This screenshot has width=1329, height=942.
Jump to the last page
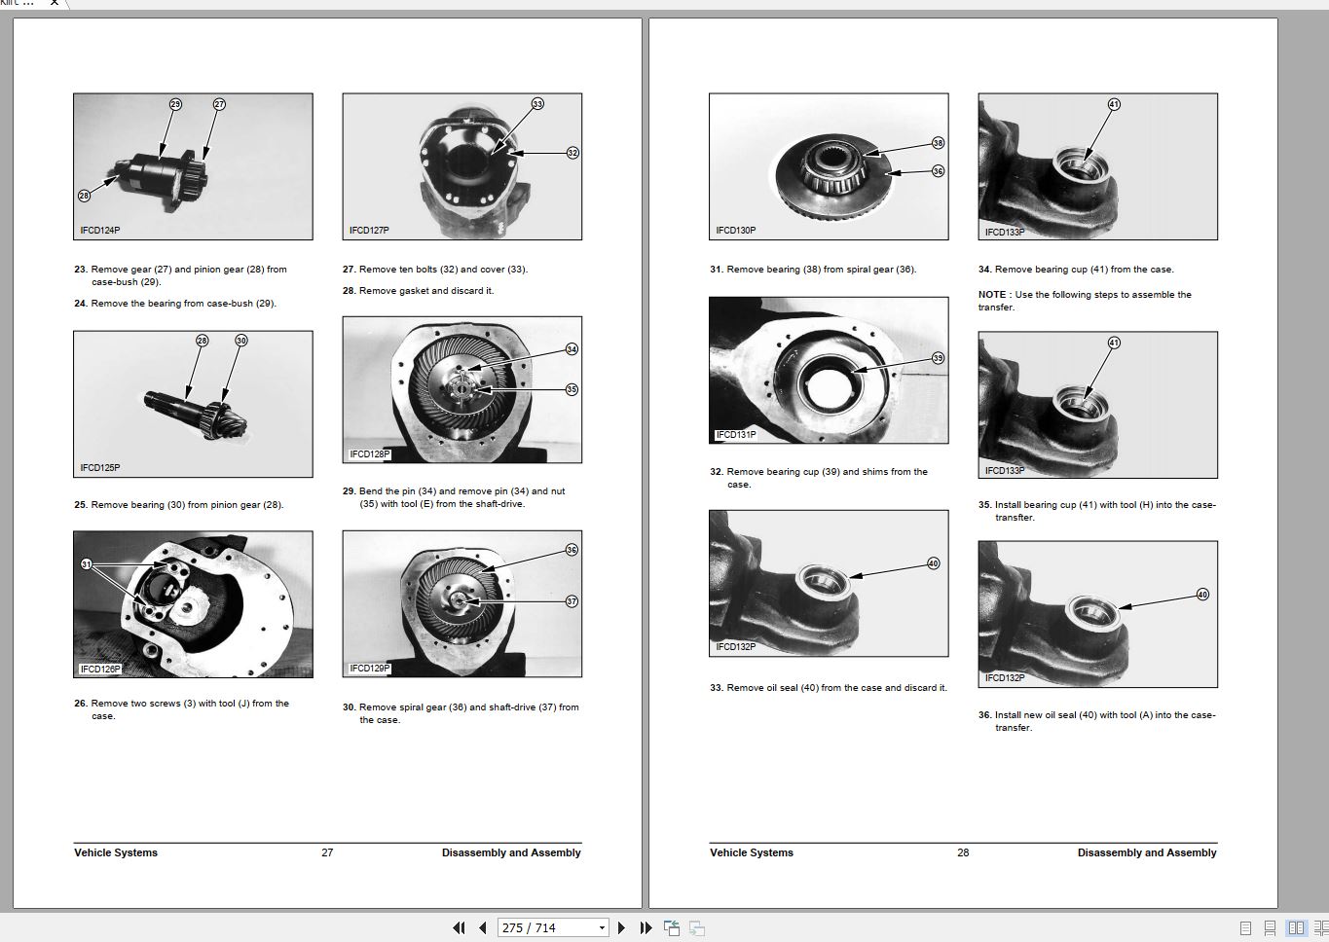646,927
